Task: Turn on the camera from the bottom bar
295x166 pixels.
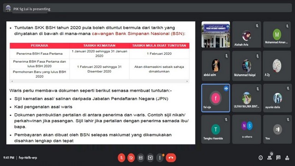Action: click(x=131, y=158)
